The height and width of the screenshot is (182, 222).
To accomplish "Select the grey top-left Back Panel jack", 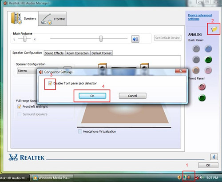I will (196, 49).
